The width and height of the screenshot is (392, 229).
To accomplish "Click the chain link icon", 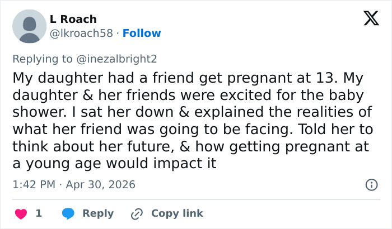I will pos(137,213).
